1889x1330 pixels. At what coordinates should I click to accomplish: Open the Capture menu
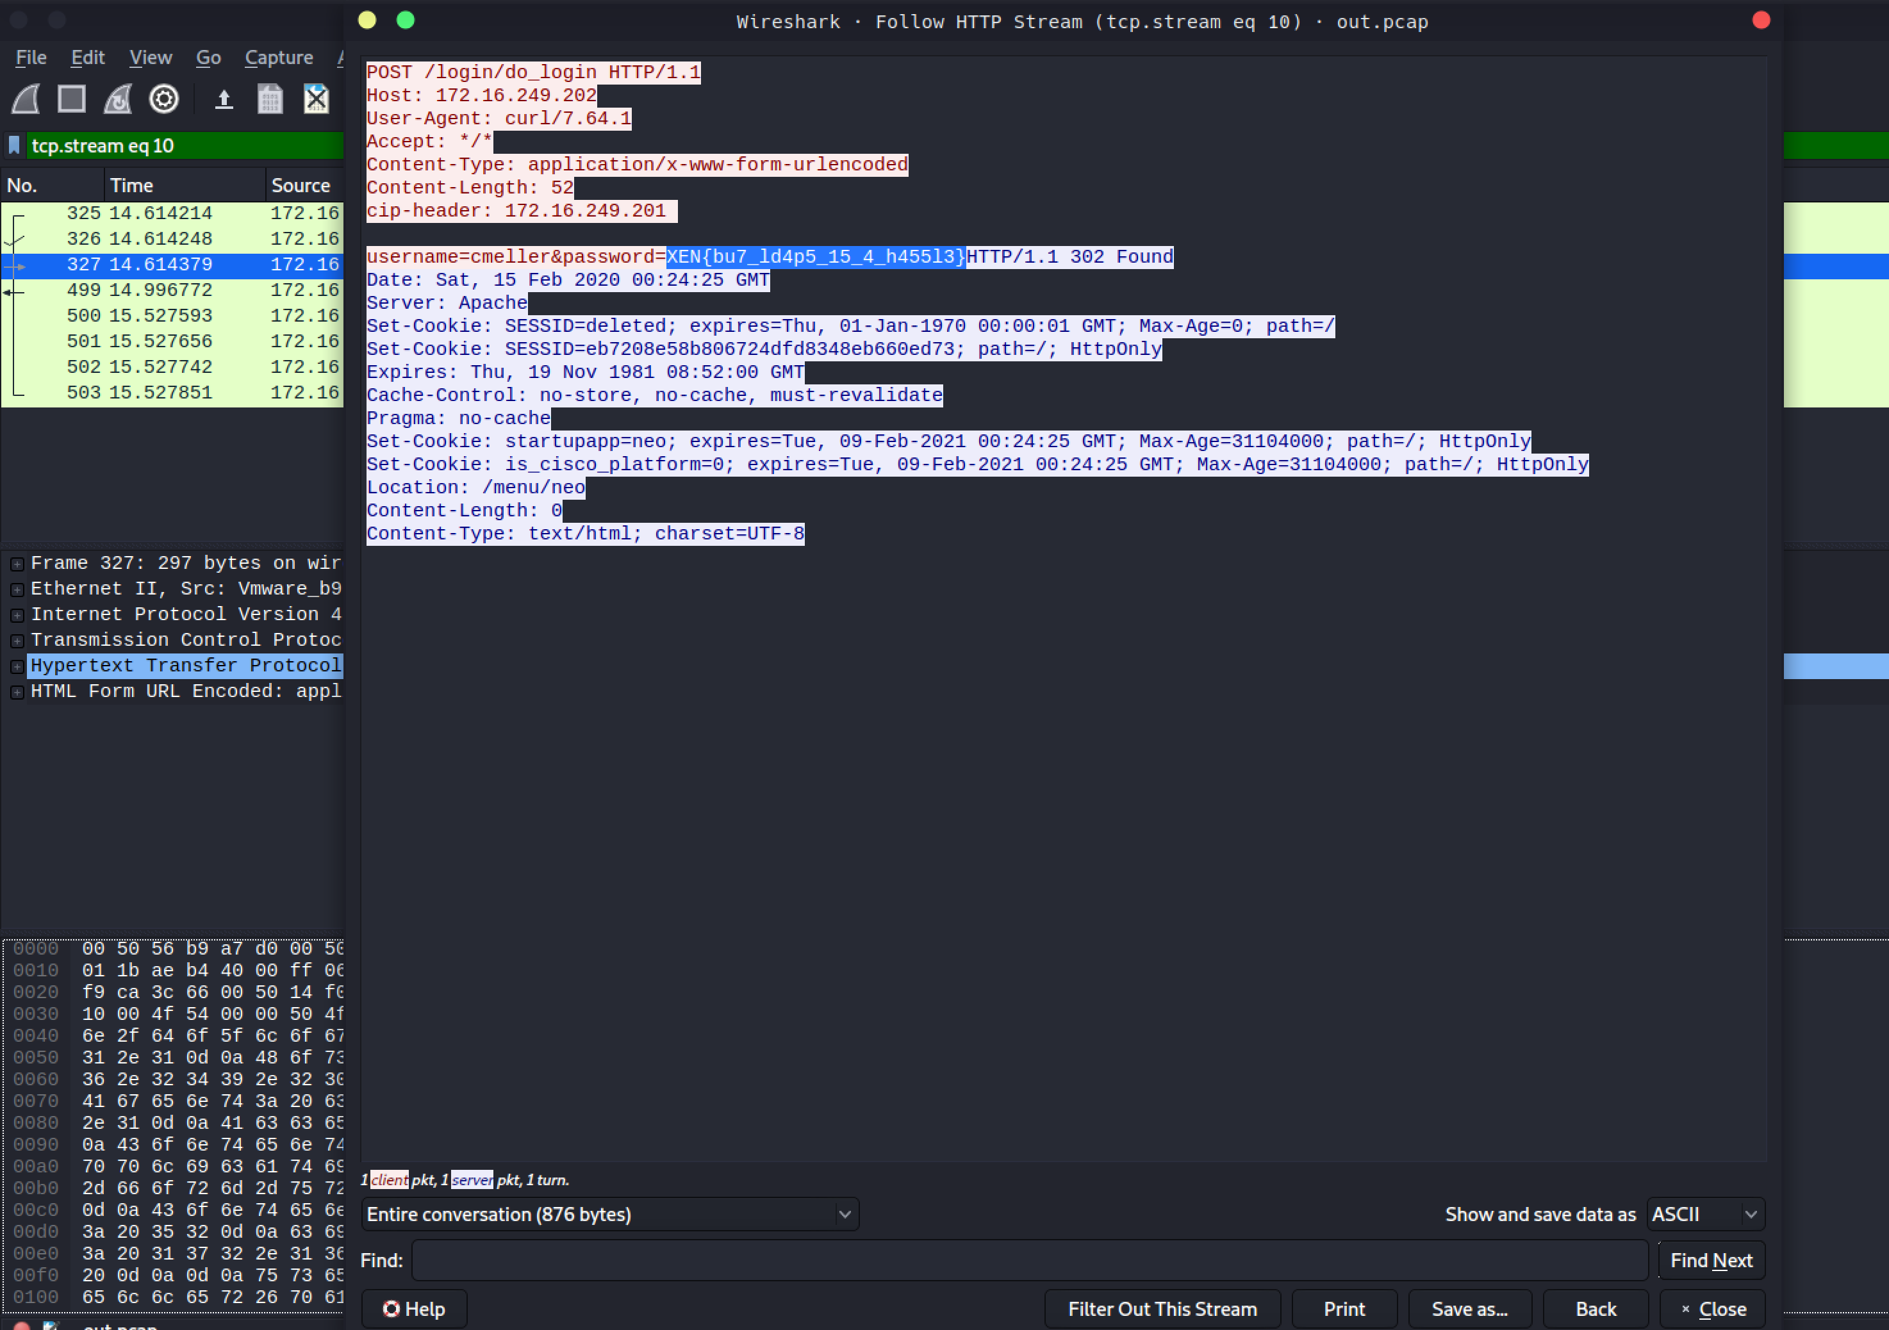279,58
